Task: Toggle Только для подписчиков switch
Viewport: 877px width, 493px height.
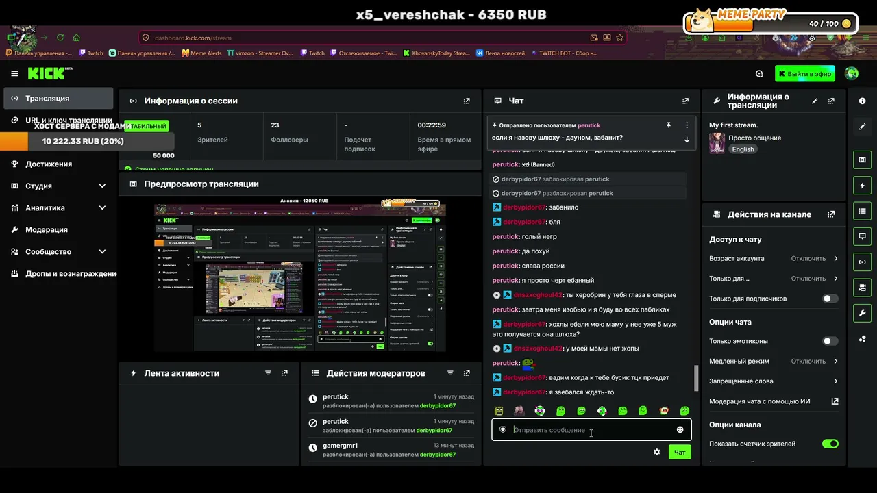Action: point(830,299)
